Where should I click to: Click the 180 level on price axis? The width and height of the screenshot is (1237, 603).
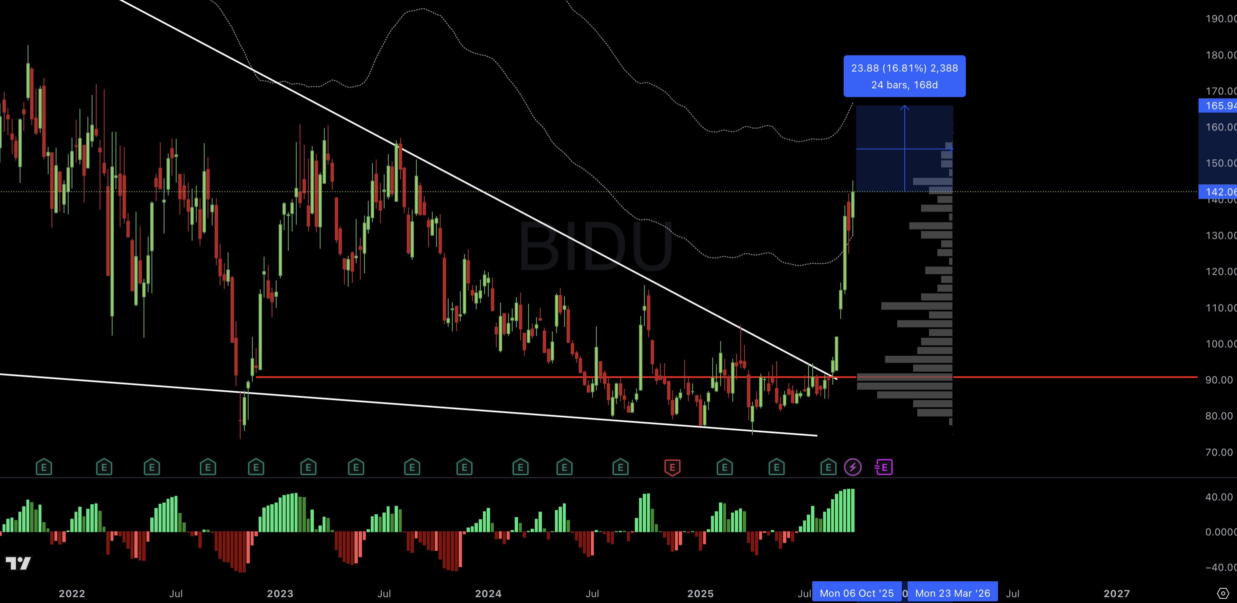click(x=1221, y=55)
